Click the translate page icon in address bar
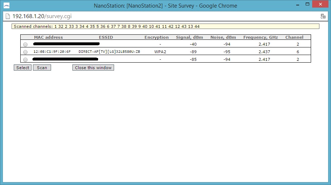 click(x=323, y=16)
